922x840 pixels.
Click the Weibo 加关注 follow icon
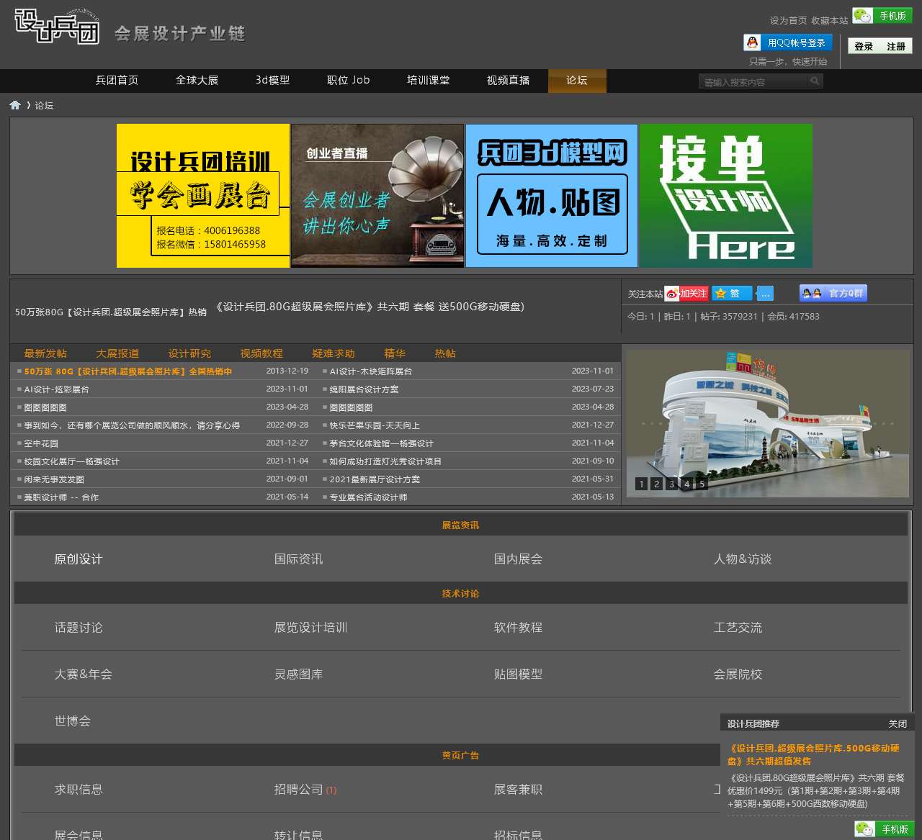(x=686, y=294)
